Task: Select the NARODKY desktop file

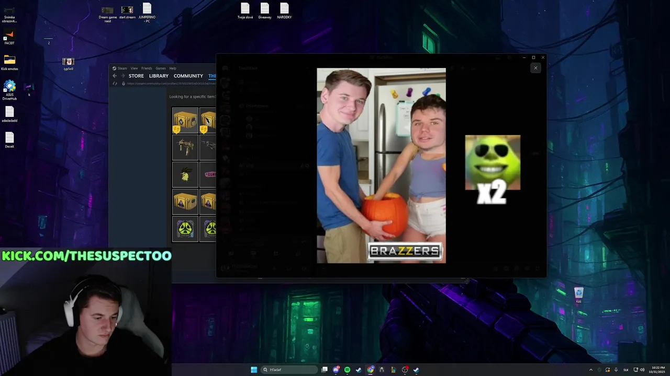Action: click(x=284, y=11)
